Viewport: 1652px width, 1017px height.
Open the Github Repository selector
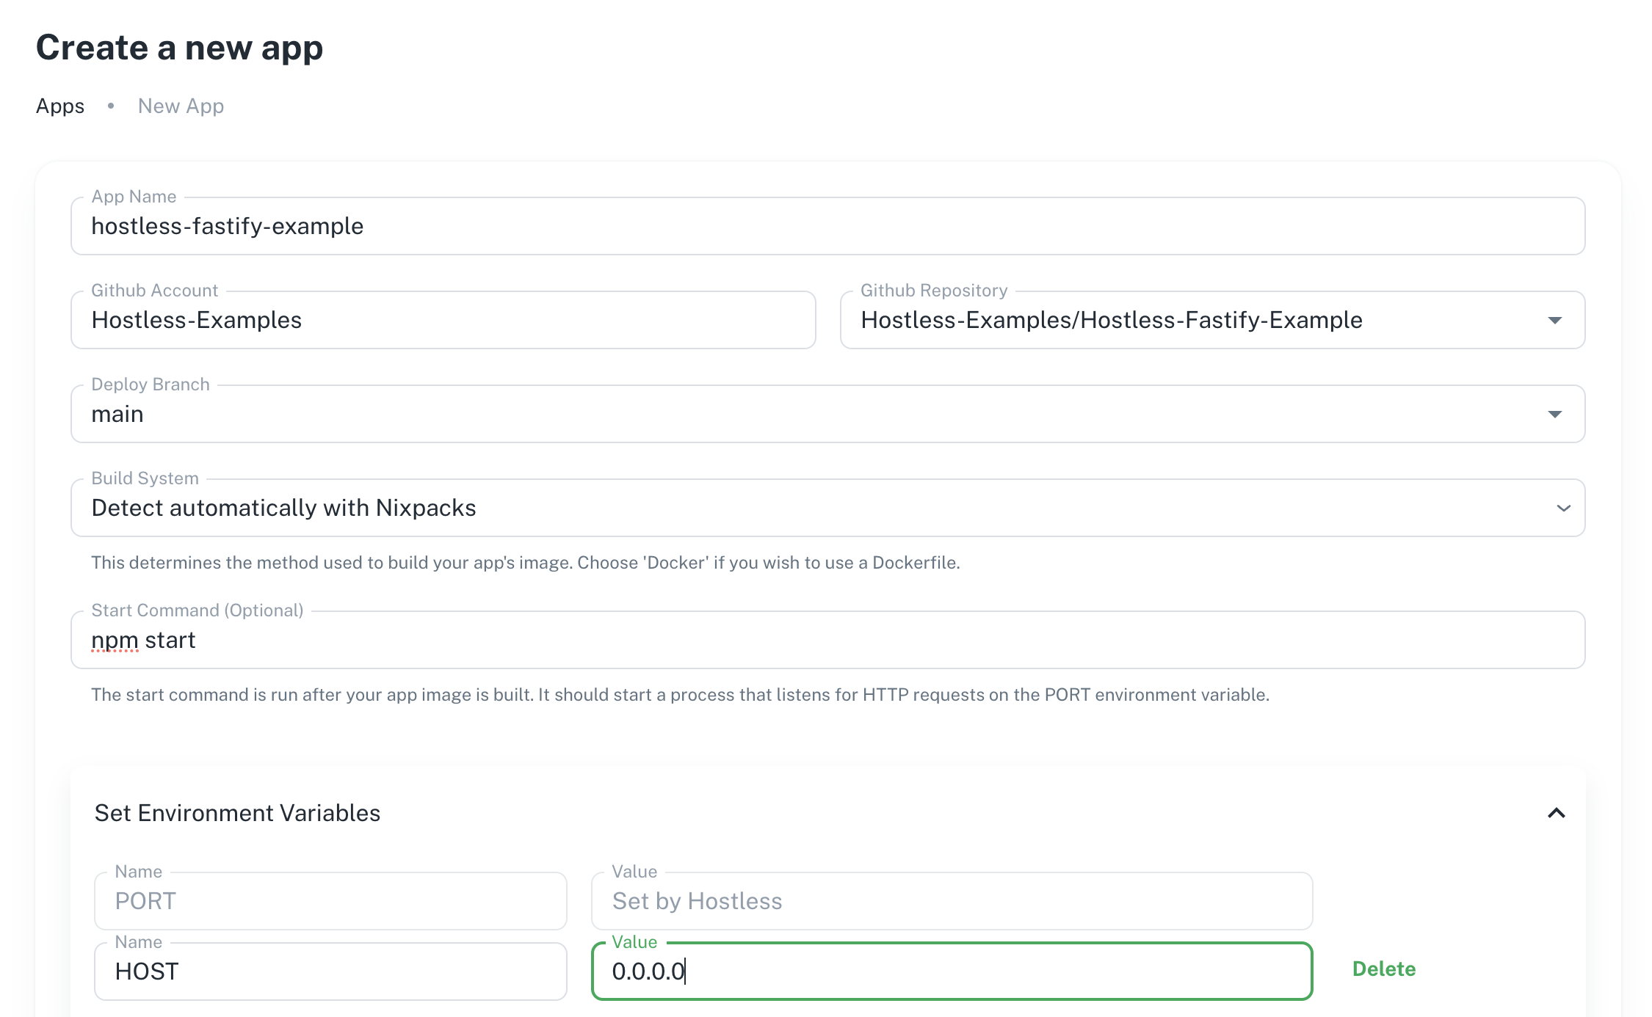click(x=1212, y=320)
